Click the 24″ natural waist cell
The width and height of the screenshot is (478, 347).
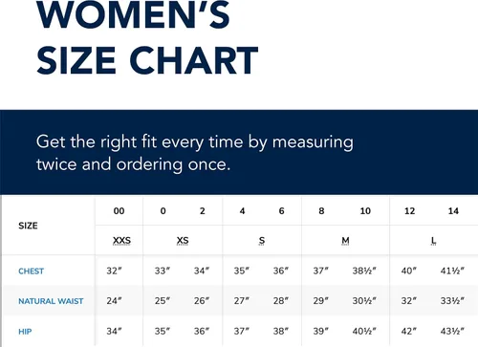tap(115, 301)
